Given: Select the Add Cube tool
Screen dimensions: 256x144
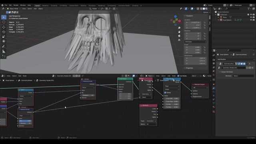Looking at the screenshot, I should (4, 57).
